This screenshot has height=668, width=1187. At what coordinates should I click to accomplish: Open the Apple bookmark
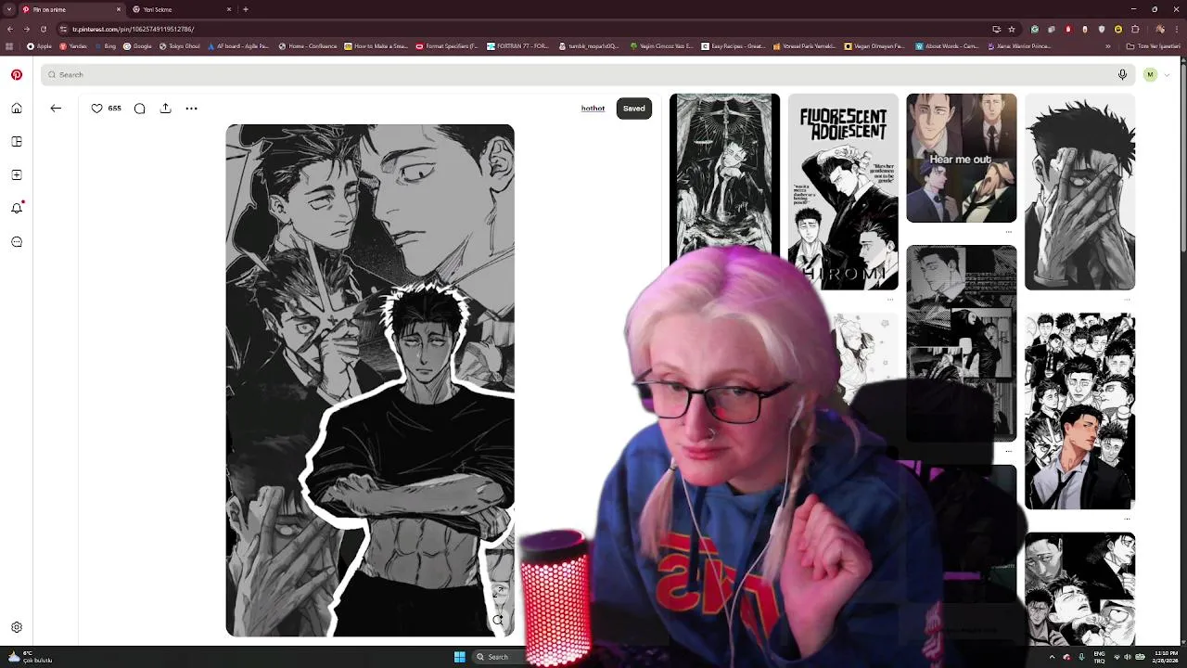coord(40,46)
